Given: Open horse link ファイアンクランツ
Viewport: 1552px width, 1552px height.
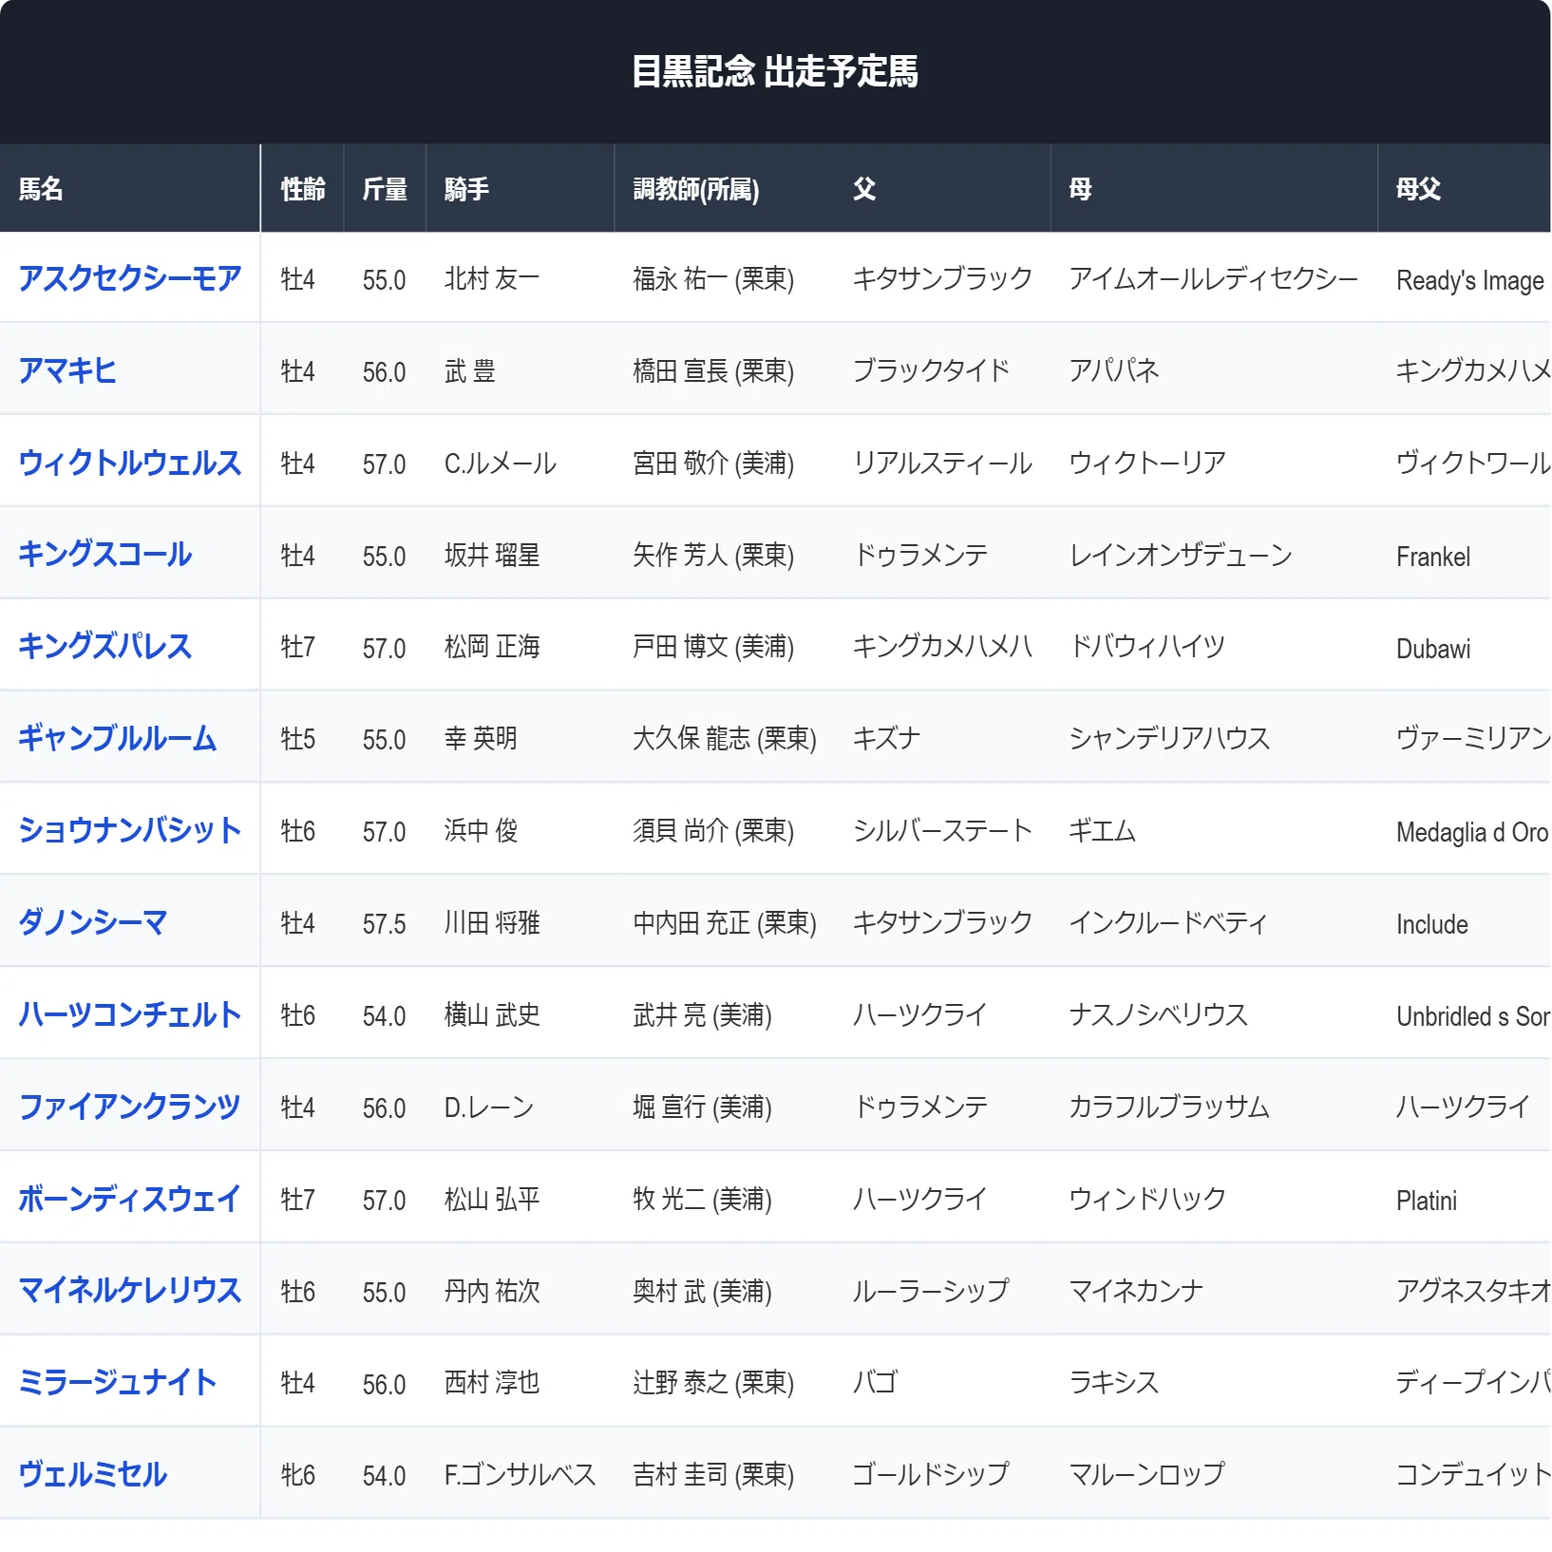Looking at the screenshot, I should click(130, 1106).
